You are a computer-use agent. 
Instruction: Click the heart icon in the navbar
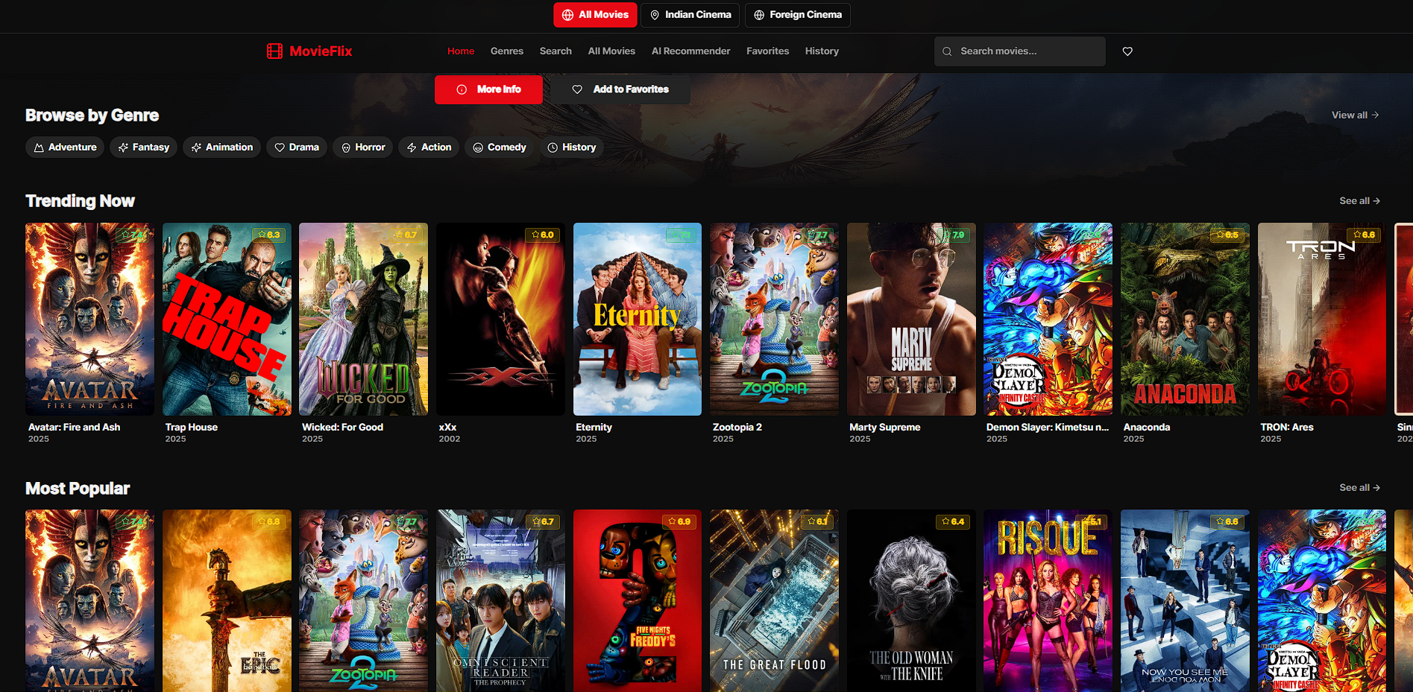pyautogui.click(x=1127, y=51)
